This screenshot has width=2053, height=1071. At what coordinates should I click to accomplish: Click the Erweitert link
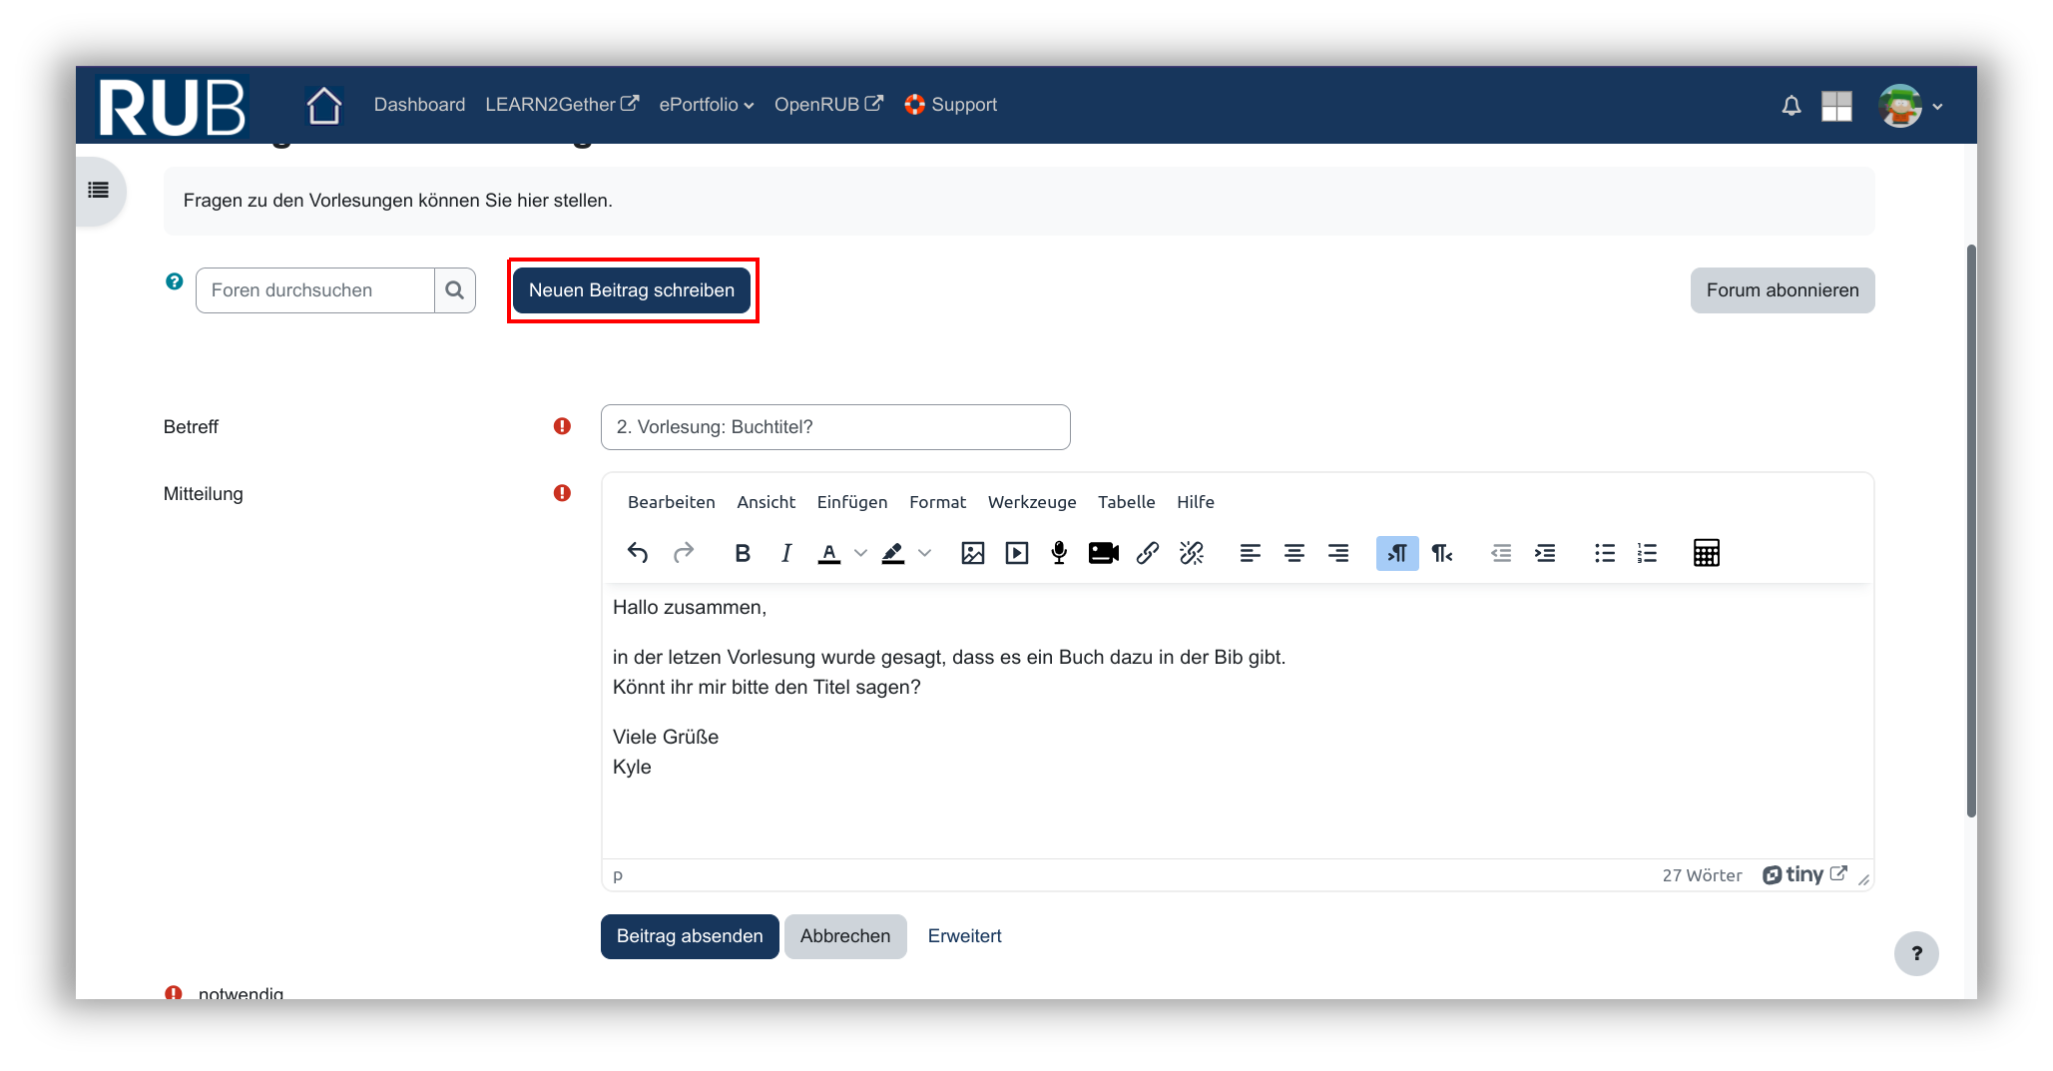click(964, 936)
